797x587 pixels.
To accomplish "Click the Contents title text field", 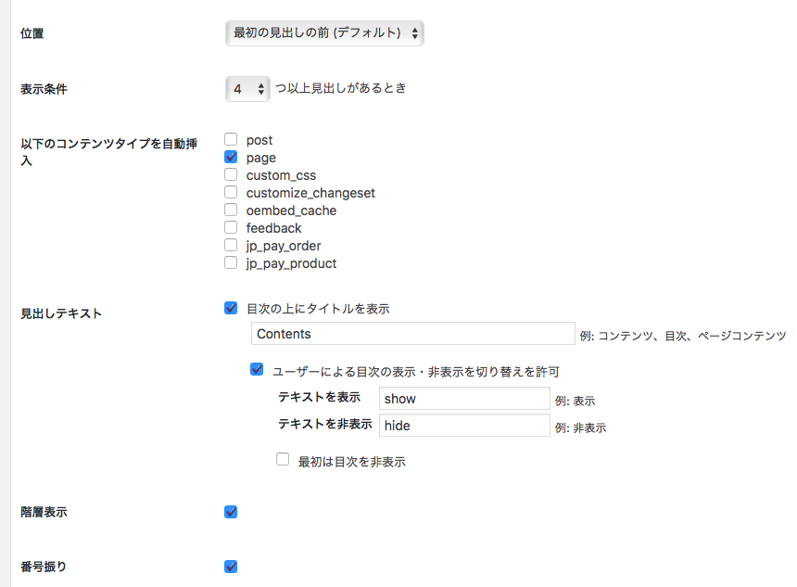I will coord(412,334).
